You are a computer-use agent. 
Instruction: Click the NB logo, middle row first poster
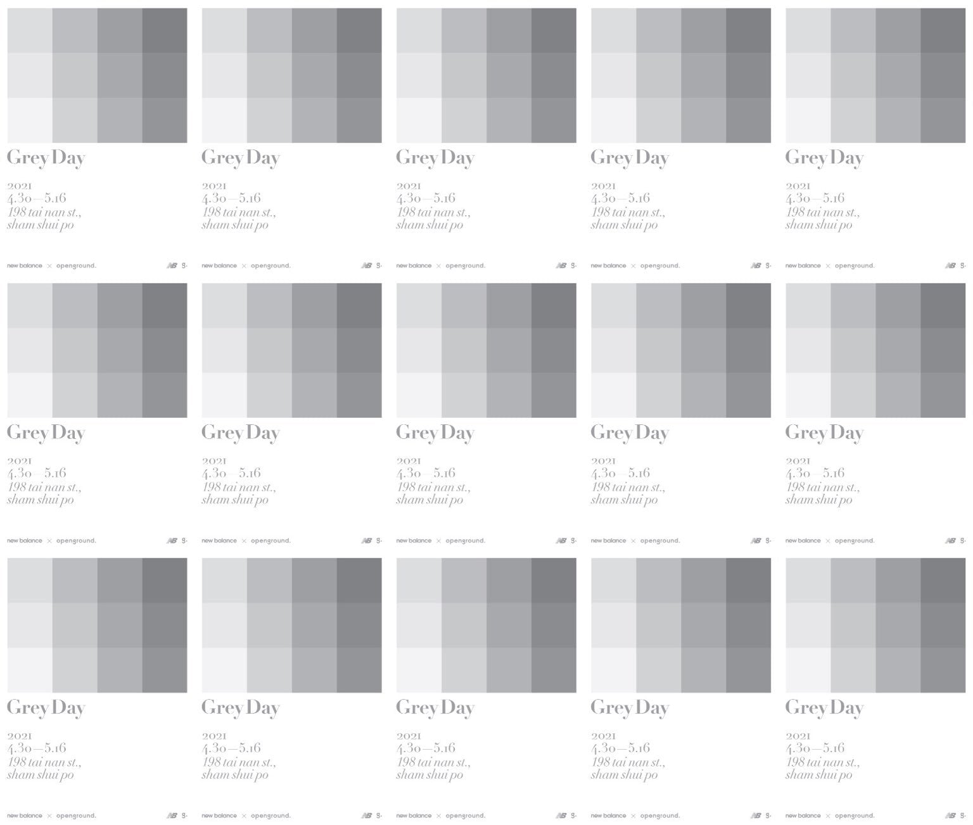tap(172, 541)
